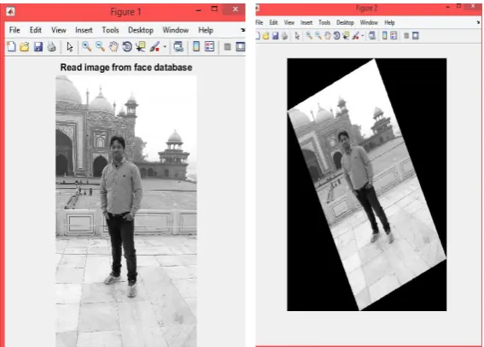The height and width of the screenshot is (347, 484).
Task: Select Rotate 3D tool in Figure 1
Action: (x=127, y=47)
